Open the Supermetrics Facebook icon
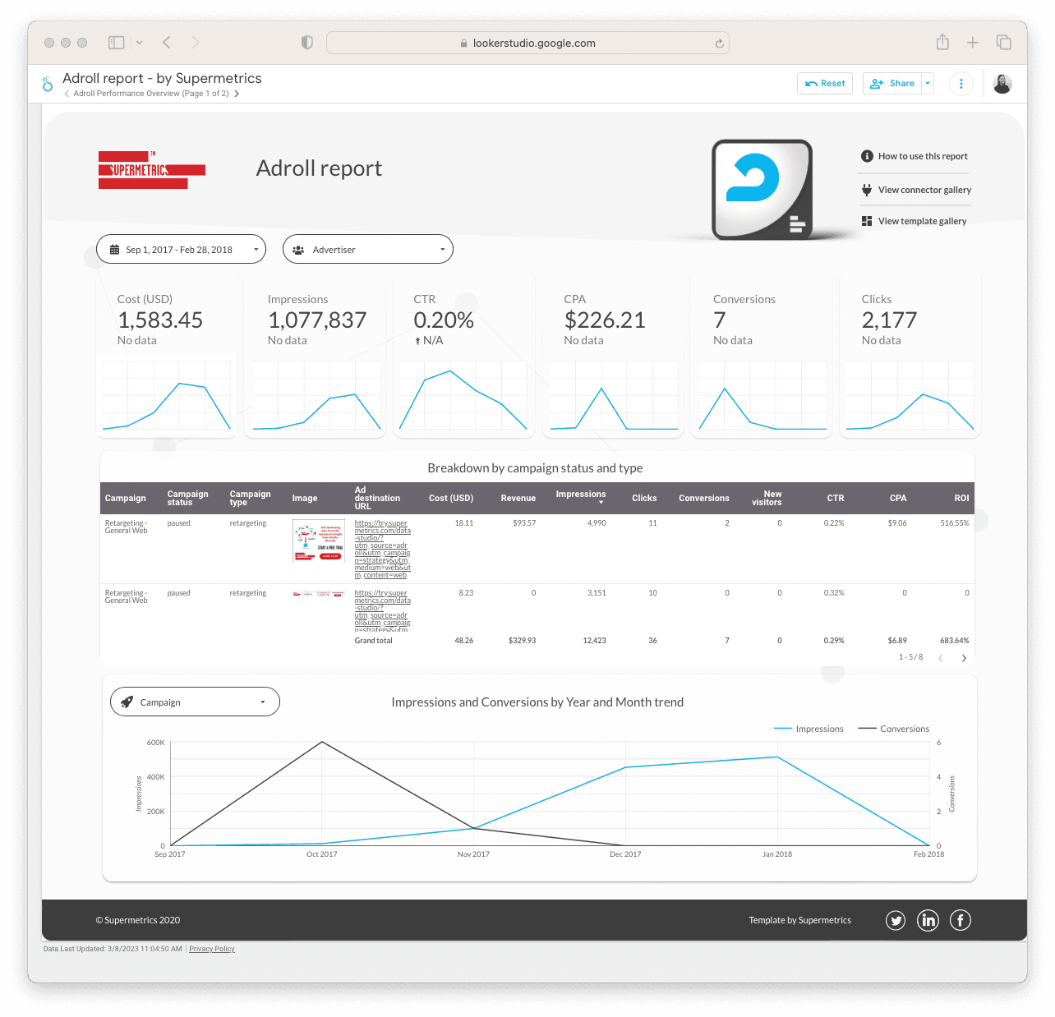The height and width of the screenshot is (1017, 1055). [x=961, y=920]
